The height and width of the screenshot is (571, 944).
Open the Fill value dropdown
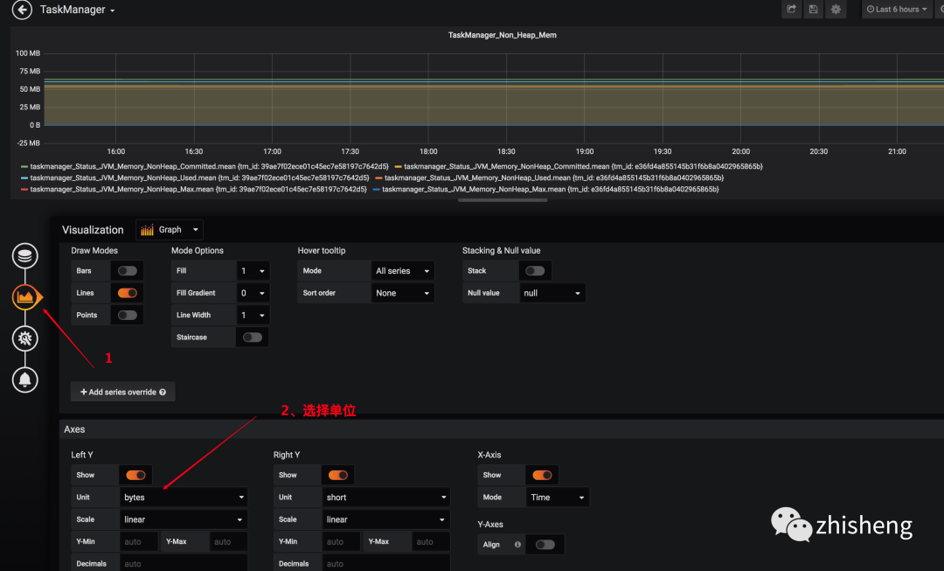tap(253, 271)
